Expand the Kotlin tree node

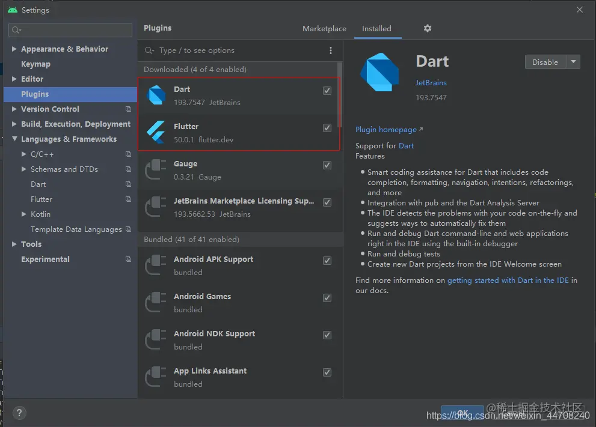(23, 214)
